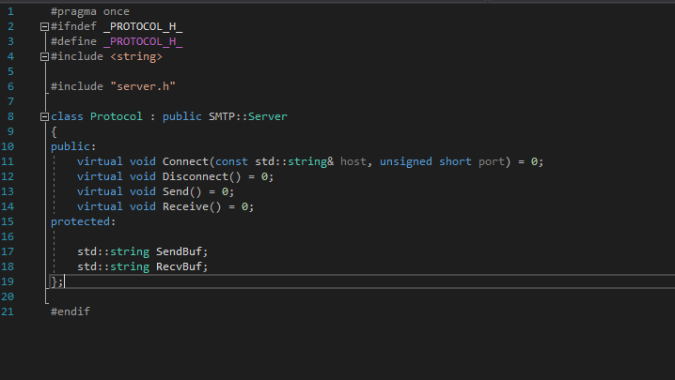Click 'short' keyword in Connect parameters
Image resolution: width=675 pixels, height=380 pixels.
point(455,161)
